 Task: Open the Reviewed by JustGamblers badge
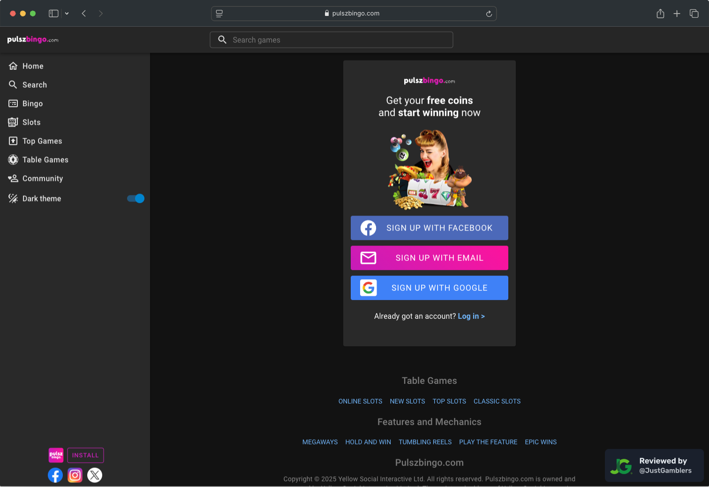coord(654,465)
